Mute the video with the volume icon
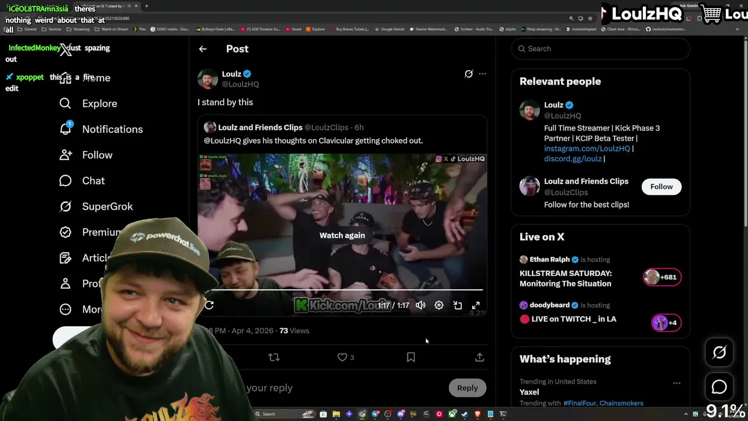Image resolution: width=748 pixels, height=421 pixels. pos(420,305)
